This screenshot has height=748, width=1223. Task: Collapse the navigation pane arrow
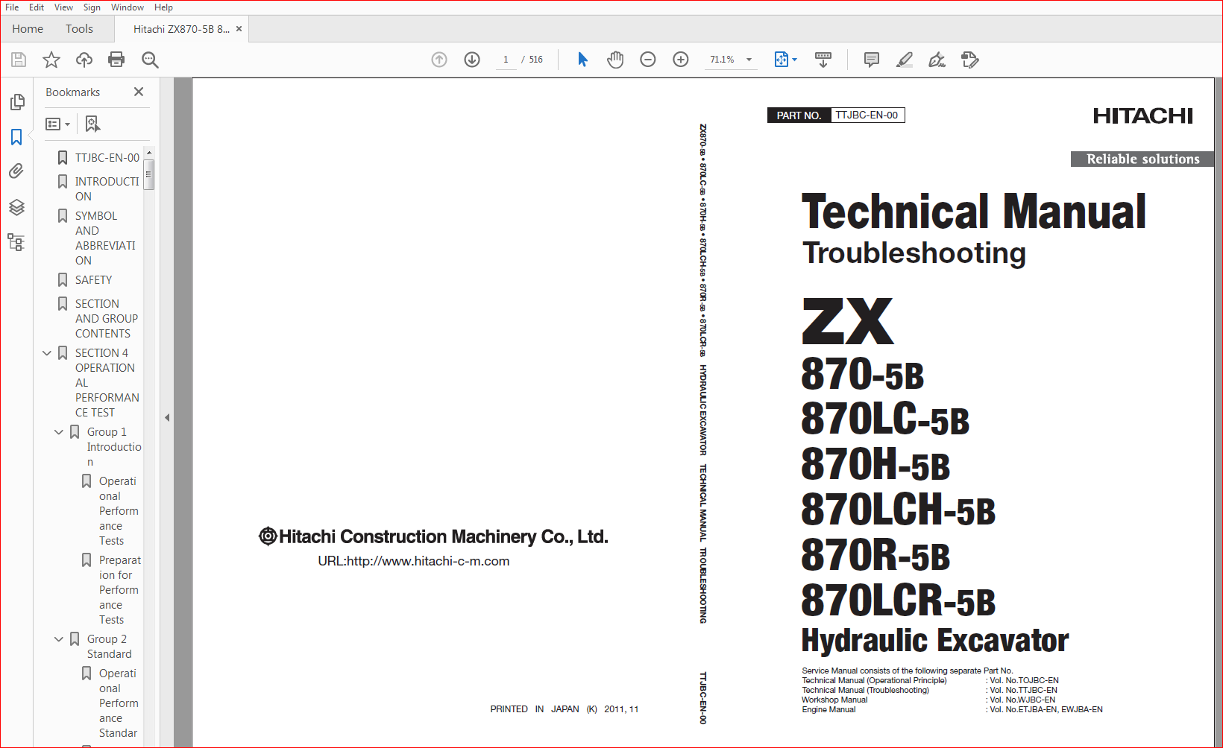(x=167, y=417)
